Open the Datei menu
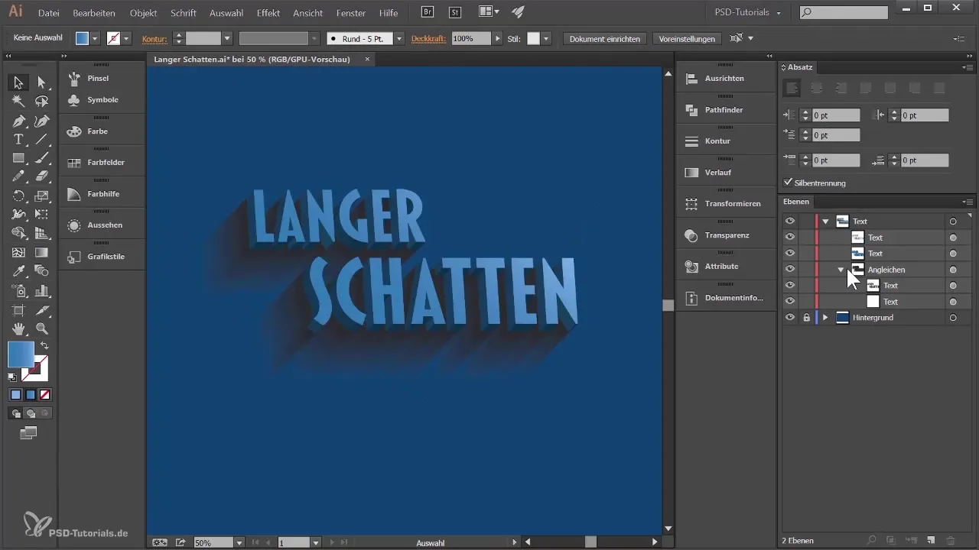 tap(49, 13)
